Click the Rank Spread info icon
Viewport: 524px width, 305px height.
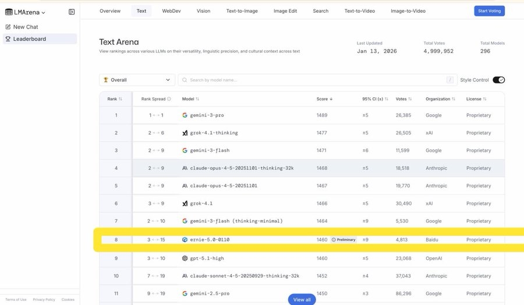click(x=169, y=99)
